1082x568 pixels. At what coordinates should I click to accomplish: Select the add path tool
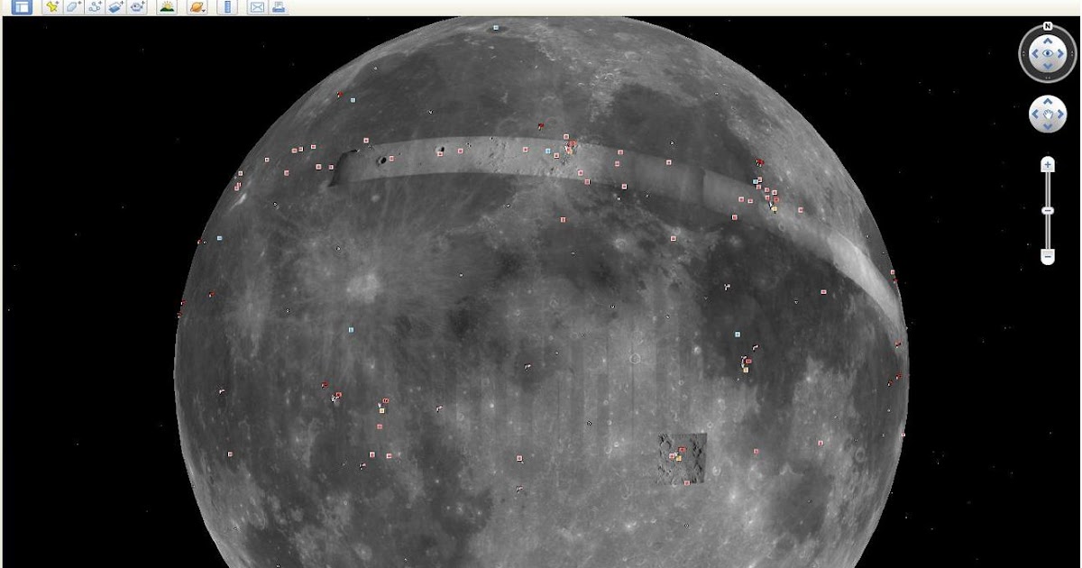(x=95, y=7)
